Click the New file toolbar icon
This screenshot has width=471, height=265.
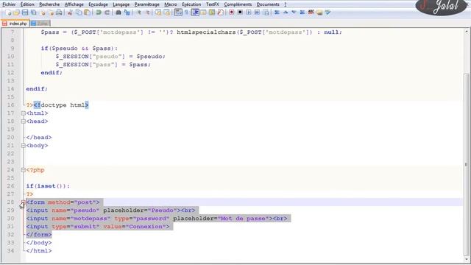tap(8, 13)
